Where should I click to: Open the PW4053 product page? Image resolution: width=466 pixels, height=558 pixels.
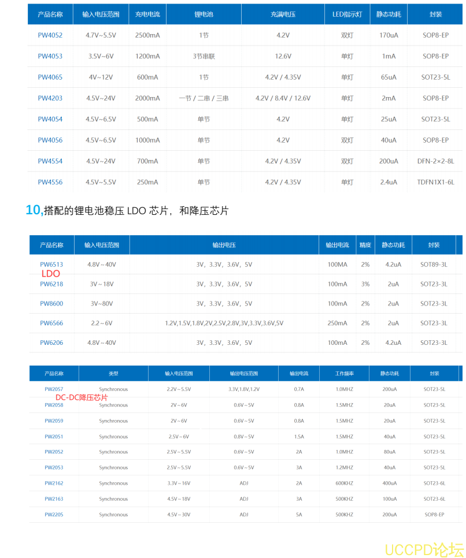pos(49,56)
